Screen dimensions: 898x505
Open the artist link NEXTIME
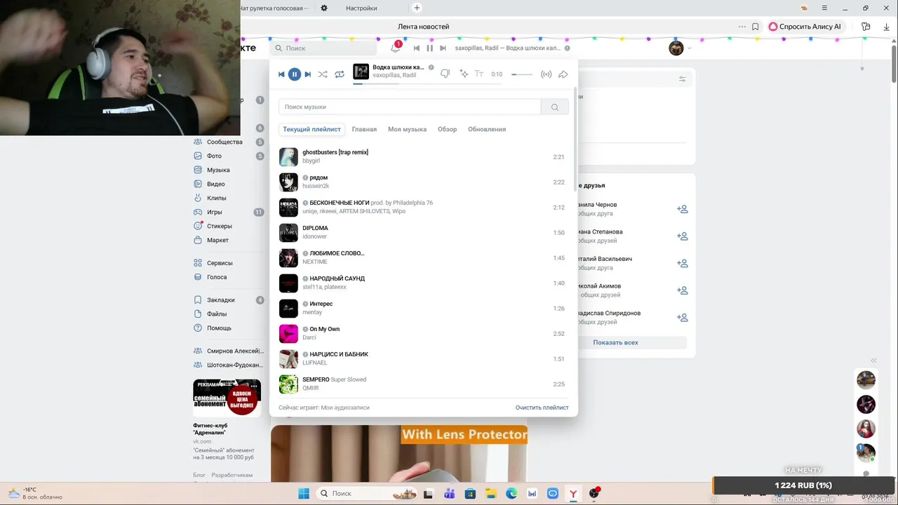tap(315, 262)
